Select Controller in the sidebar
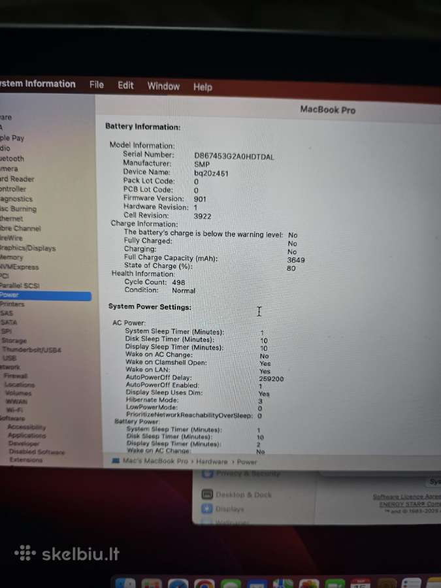 pyautogui.click(x=13, y=189)
